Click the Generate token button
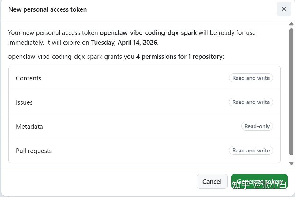Viewport: 295px width, 197px height. coord(259,181)
